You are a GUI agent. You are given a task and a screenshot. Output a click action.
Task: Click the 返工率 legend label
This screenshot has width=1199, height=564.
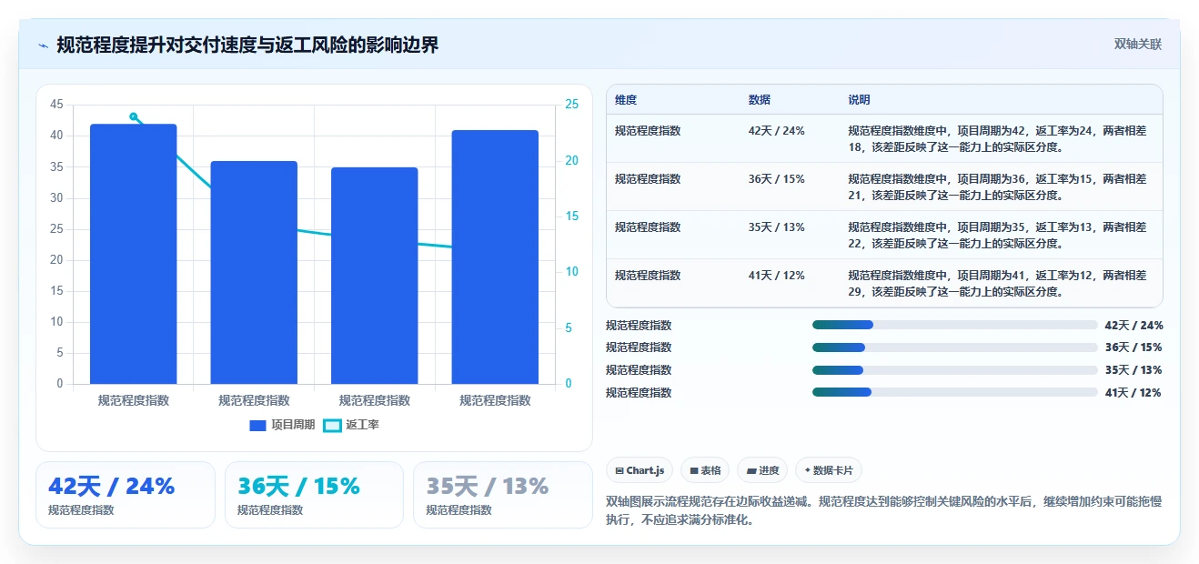pyautogui.click(x=363, y=425)
